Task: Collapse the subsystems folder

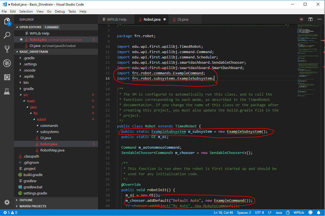Action: [49, 132]
